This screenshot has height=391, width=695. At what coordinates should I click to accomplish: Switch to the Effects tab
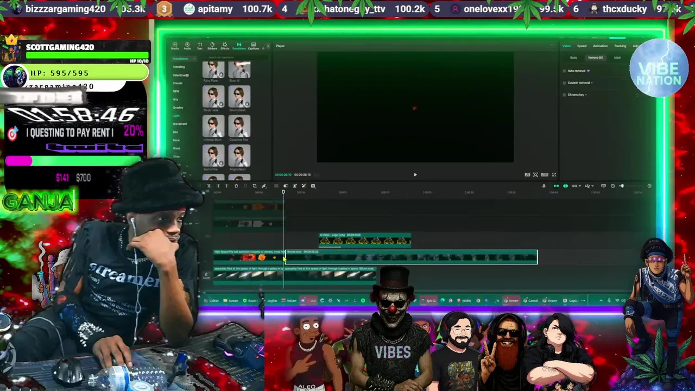click(x=225, y=46)
